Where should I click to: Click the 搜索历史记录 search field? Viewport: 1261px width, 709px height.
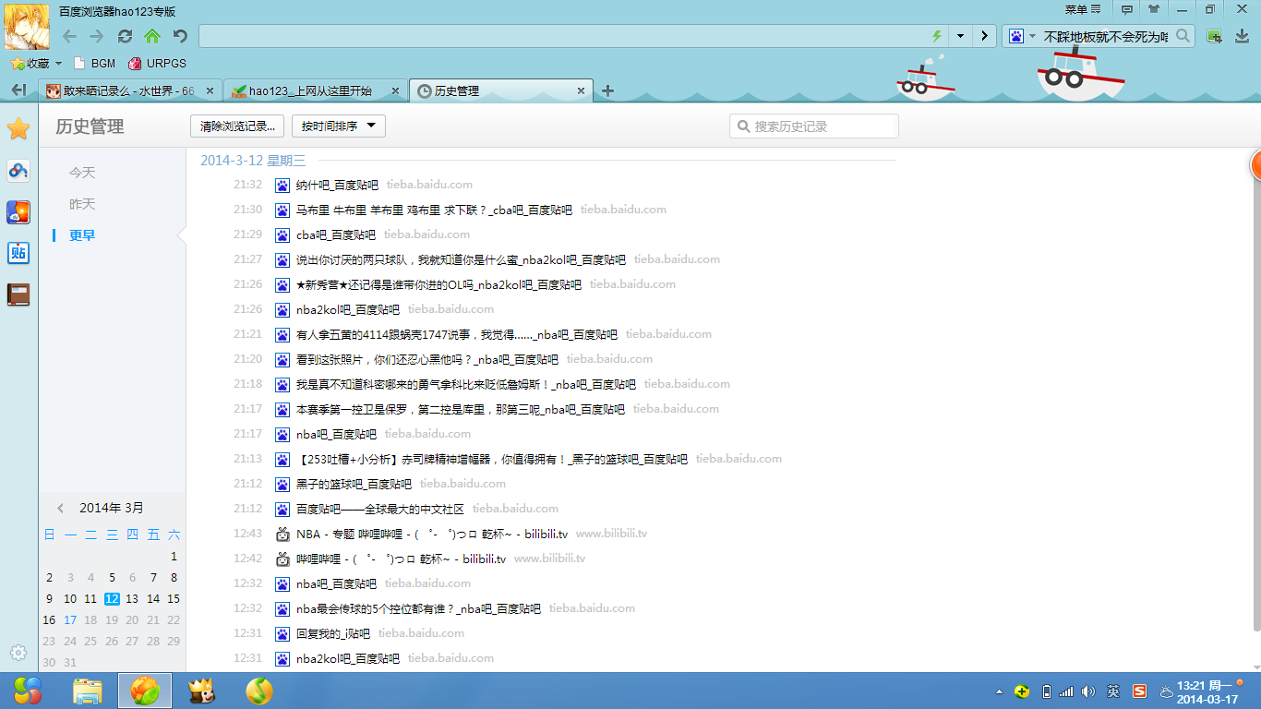(x=813, y=126)
